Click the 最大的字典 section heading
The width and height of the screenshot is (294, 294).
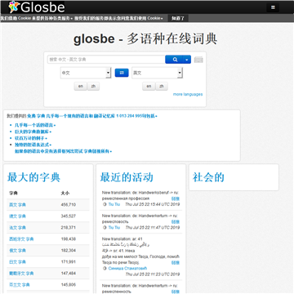click(x=33, y=177)
